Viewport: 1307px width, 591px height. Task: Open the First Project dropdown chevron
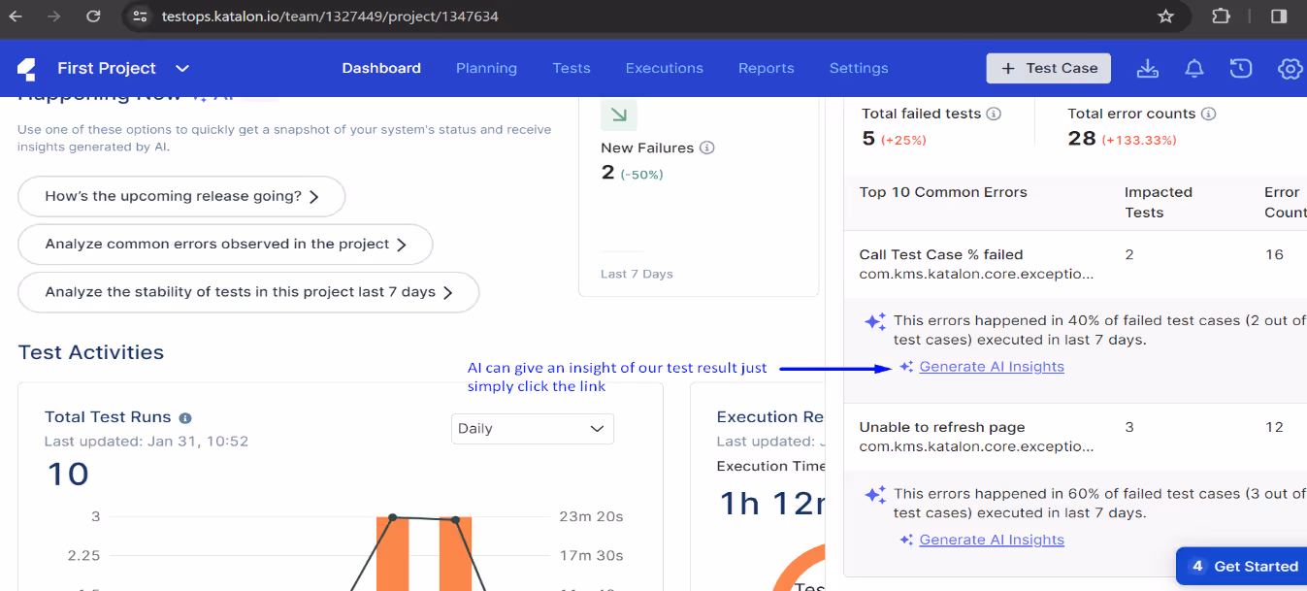182,68
